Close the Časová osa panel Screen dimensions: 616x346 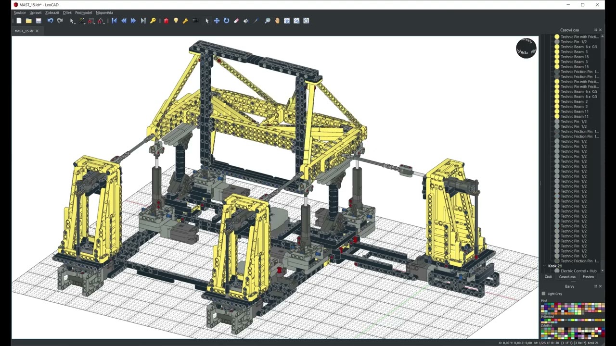tap(600, 30)
